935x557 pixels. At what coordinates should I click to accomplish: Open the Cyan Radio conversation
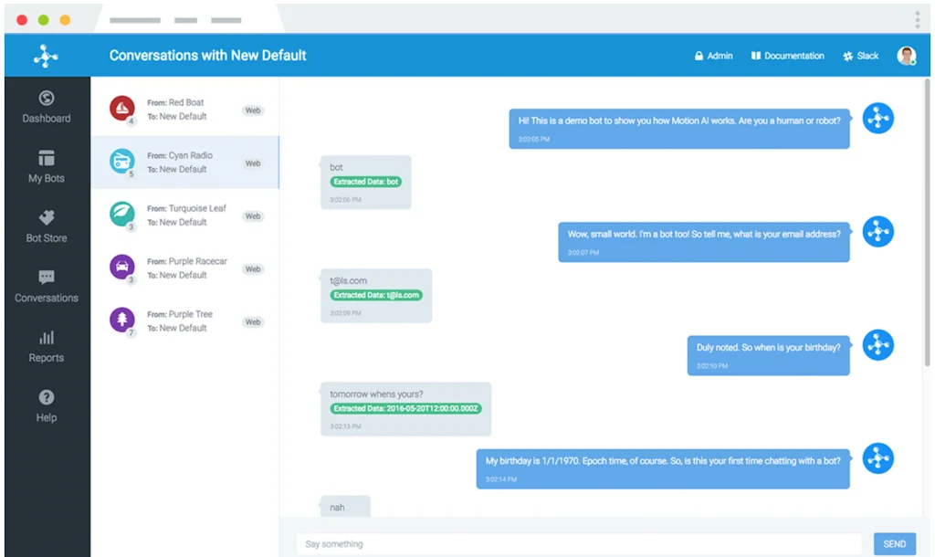(187, 160)
